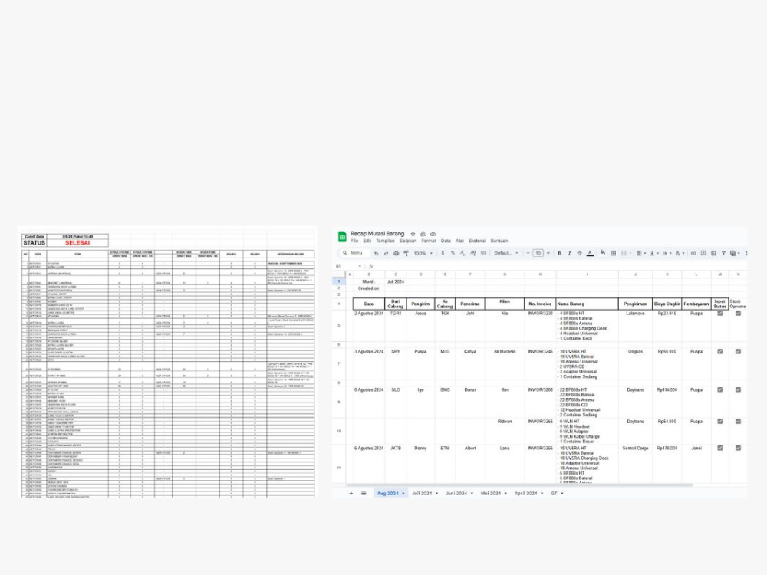The width and height of the screenshot is (767, 575).
Task: Toggle Input Status checkbox for Ifan row
Action: coord(719,389)
